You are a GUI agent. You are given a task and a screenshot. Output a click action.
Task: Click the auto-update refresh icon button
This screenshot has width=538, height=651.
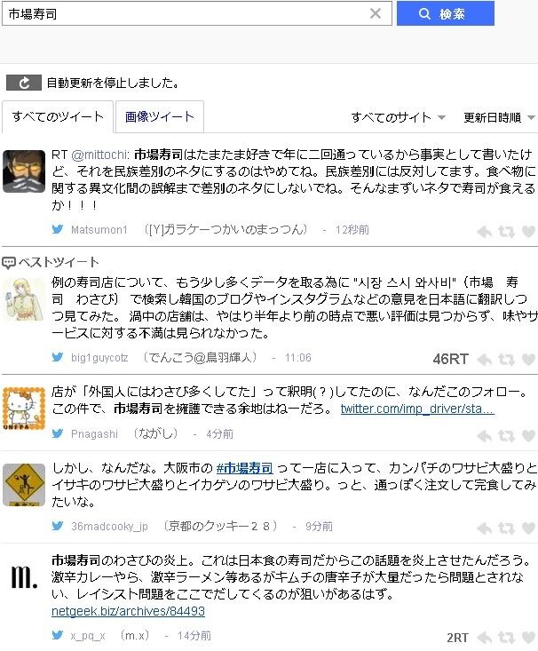[x=24, y=83]
